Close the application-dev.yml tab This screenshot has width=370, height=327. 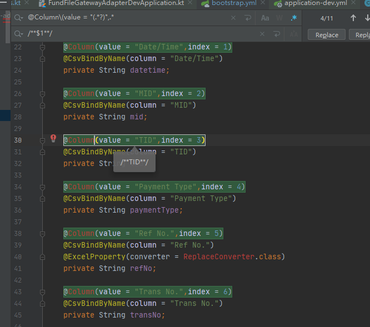click(353, 3)
